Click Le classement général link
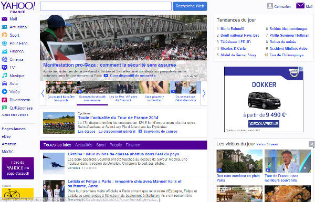Screen dimensions: 315x202 pos(117,131)
